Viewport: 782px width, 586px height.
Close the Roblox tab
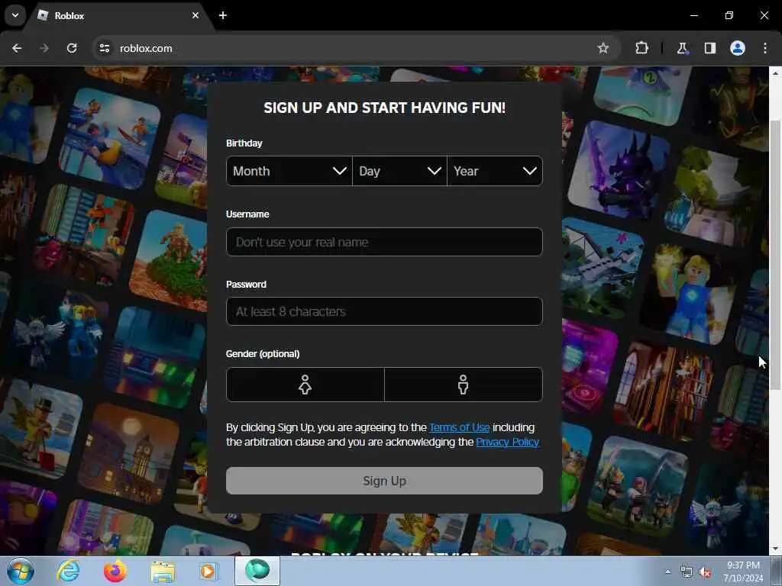pos(195,15)
